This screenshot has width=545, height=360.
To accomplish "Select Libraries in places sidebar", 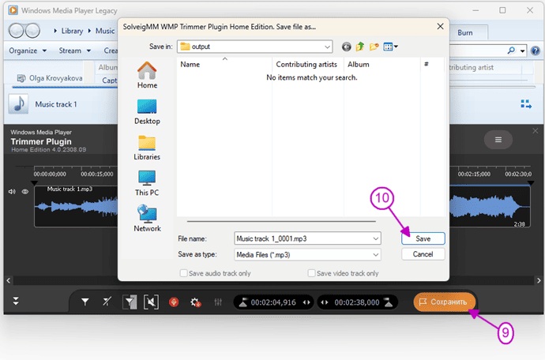I will tap(147, 148).
